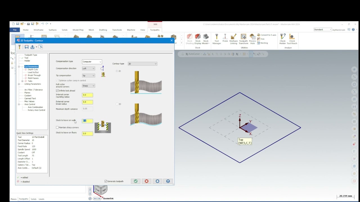This screenshot has height=202, width=360.
Task: Collapse the Axis Control tree node
Action: [19, 104]
